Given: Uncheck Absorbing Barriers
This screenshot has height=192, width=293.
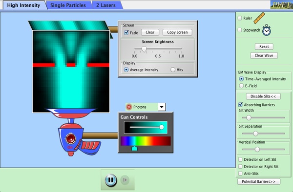Looking at the screenshot, I should (x=240, y=105).
